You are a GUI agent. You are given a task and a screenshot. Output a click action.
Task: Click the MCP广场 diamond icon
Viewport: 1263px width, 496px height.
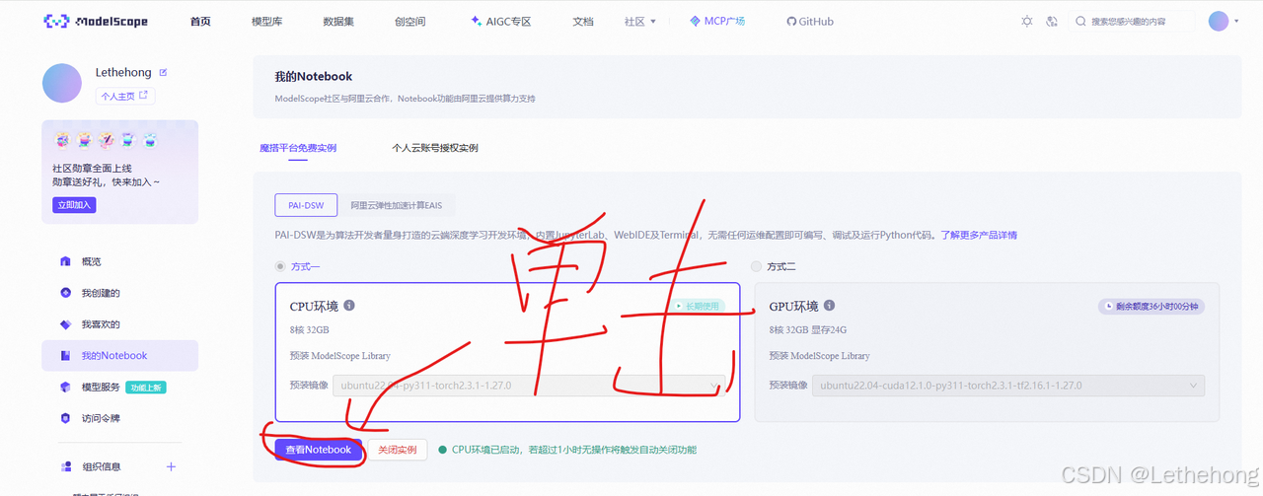(x=694, y=21)
